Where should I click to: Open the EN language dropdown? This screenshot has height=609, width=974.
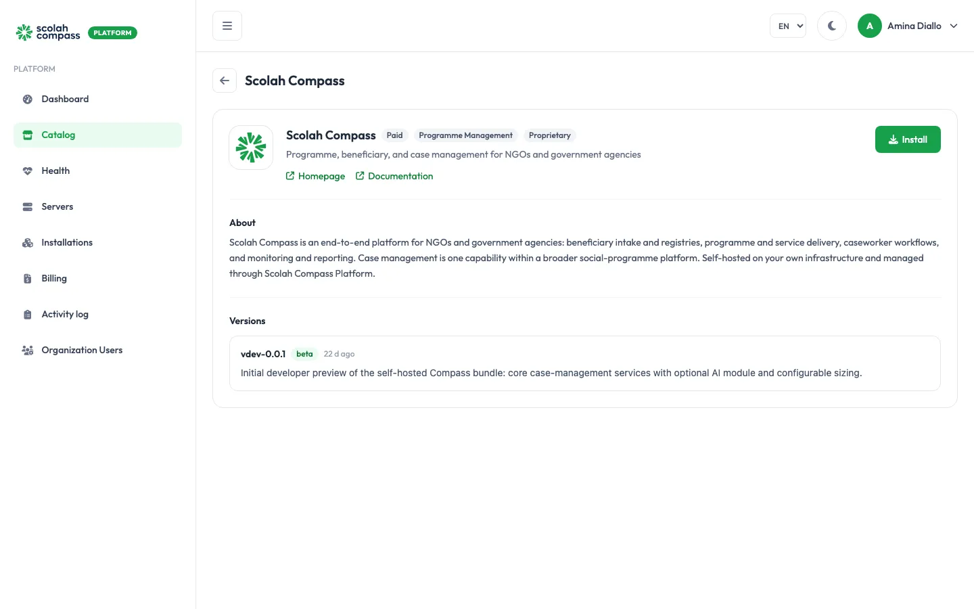788,26
